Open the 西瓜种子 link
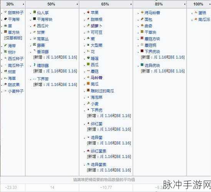Screen dimensions: 211x192 click(x=16, y=59)
